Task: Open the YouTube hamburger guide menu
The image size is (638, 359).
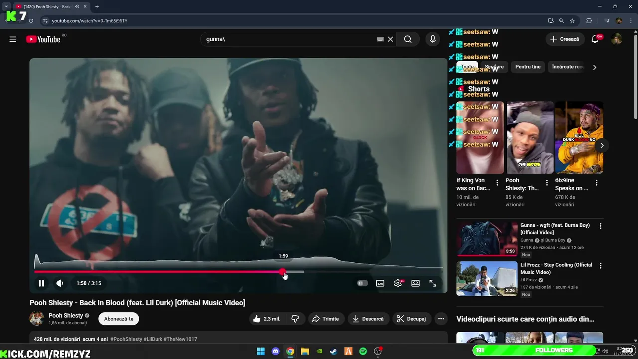Action: pos(13,39)
